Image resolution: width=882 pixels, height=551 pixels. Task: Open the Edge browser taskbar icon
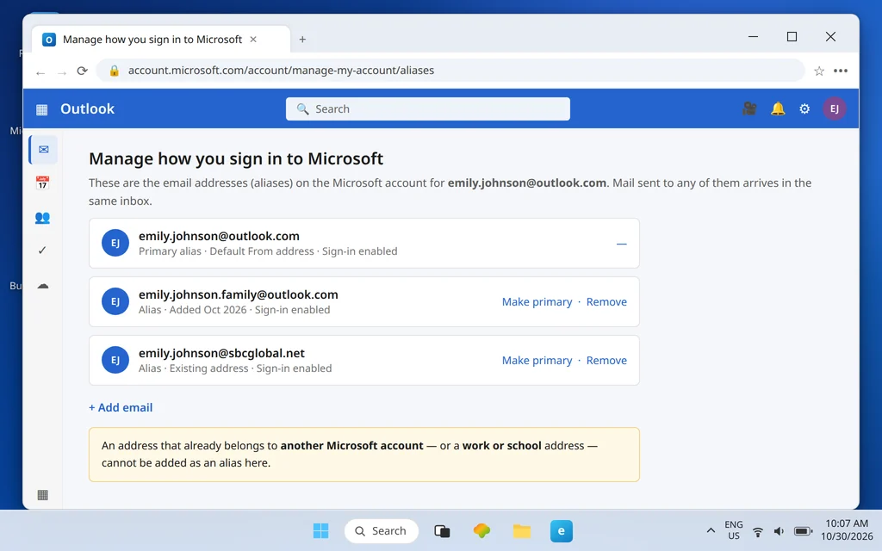[x=561, y=530]
